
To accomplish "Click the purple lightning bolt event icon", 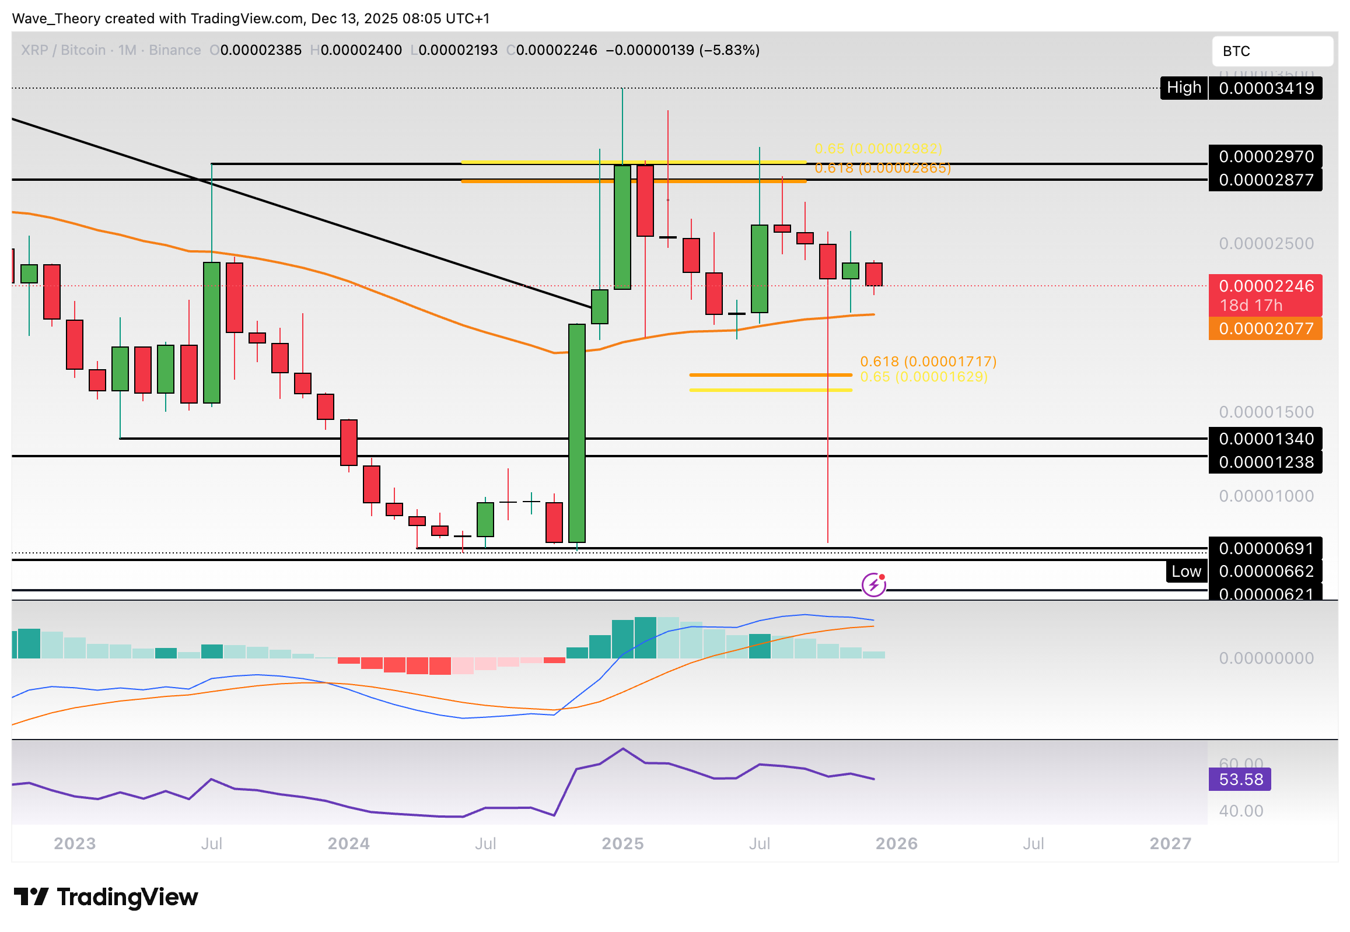I will [873, 584].
